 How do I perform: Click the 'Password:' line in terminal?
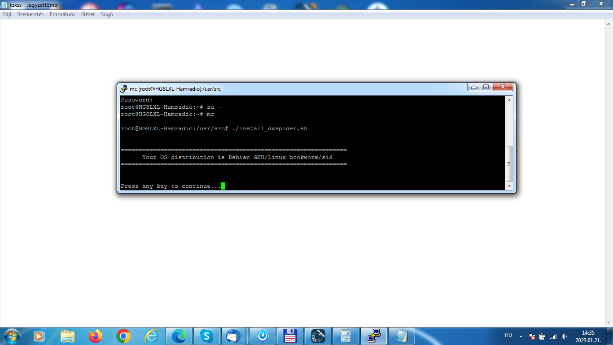(137, 100)
